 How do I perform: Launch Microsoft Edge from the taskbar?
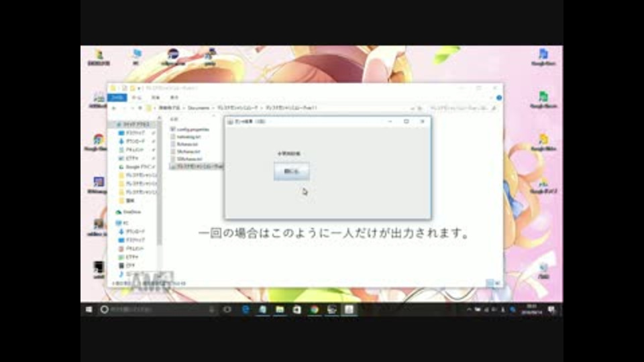246,310
